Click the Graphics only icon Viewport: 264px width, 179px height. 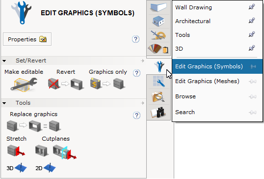[x=108, y=83]
